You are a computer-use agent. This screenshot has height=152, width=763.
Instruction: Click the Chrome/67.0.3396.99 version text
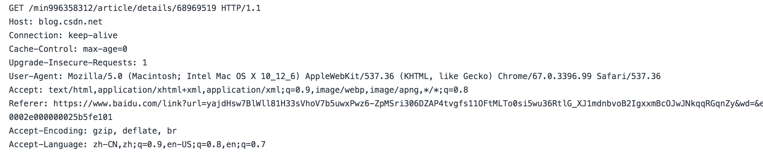(x=545, y=76)
